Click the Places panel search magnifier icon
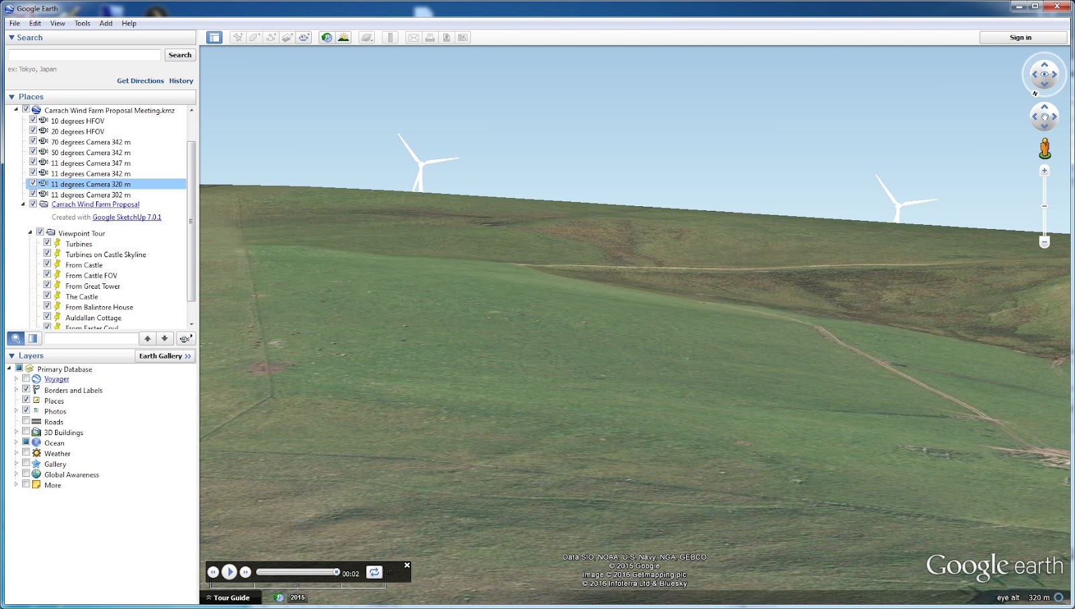1075x609 pixels. (x=15, y=338)
